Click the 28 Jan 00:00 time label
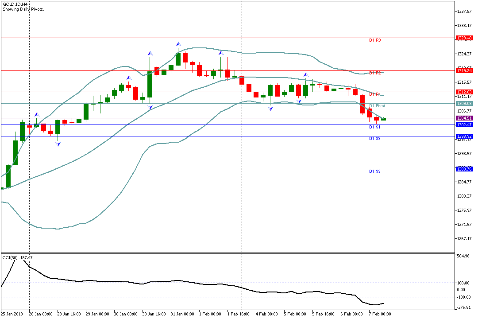 [41, 314]
